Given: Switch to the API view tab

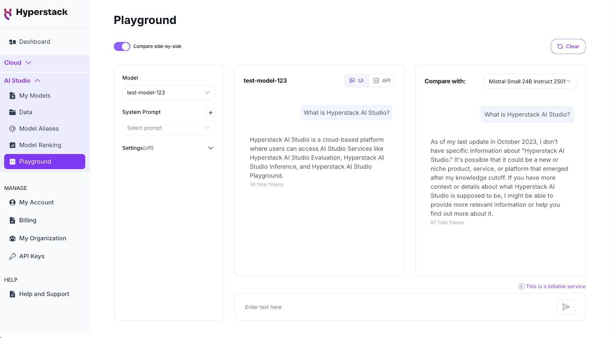Looking at the screenshot, I should click(x=382, y=81).
